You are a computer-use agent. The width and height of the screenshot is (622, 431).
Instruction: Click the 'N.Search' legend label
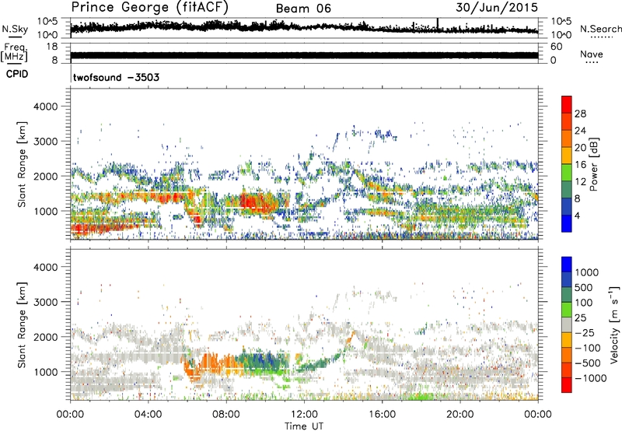(x=601, y=29)
